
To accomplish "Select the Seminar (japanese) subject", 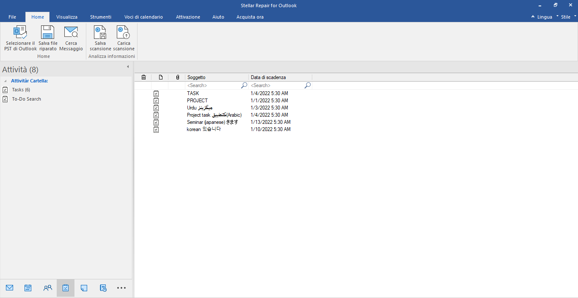I will pos(212,122).
